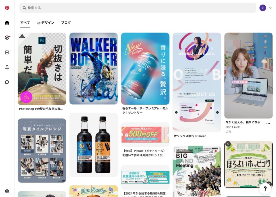Image resolution: width=276 pixels, height=197 pixels.
Task: Open the Messages chat bubble icon
Action: (7, 82)
